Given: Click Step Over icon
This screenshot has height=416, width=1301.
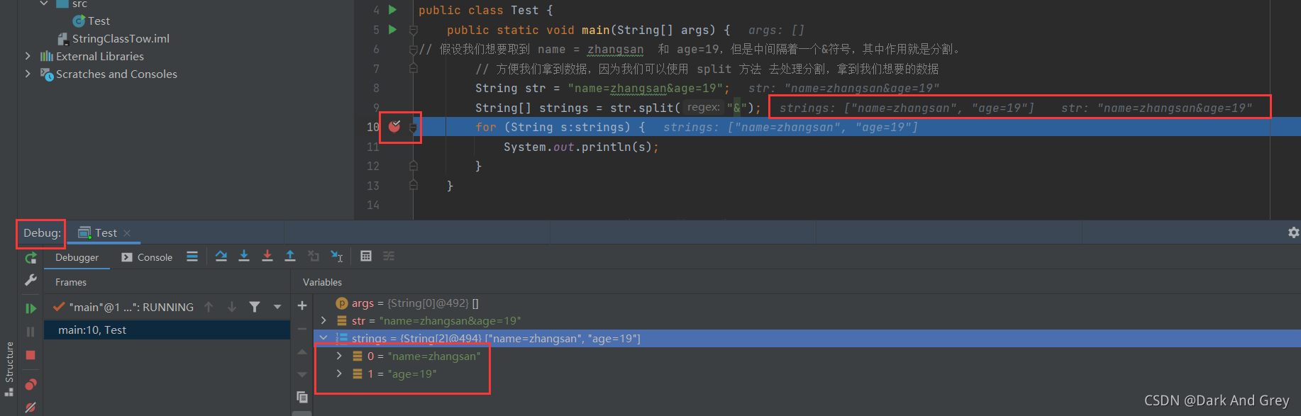Looking at the screenshot, I should (221, 257).
